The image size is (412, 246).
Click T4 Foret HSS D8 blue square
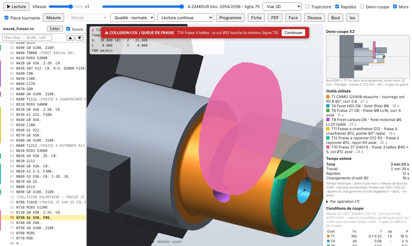(328, 106)
